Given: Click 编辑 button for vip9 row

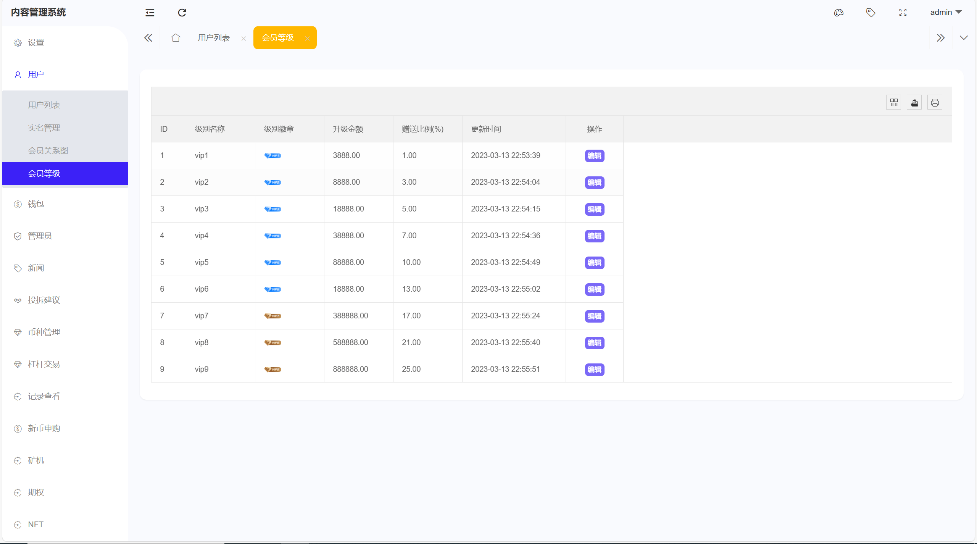Looking at the screenshot, I should coord(594,370).
